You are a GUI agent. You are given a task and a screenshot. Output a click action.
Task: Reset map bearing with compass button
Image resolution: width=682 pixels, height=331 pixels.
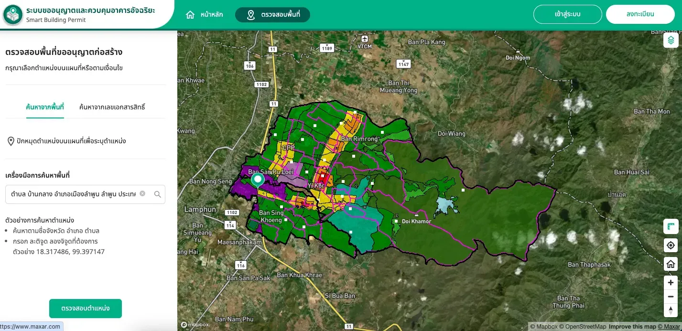click(671, 310)
